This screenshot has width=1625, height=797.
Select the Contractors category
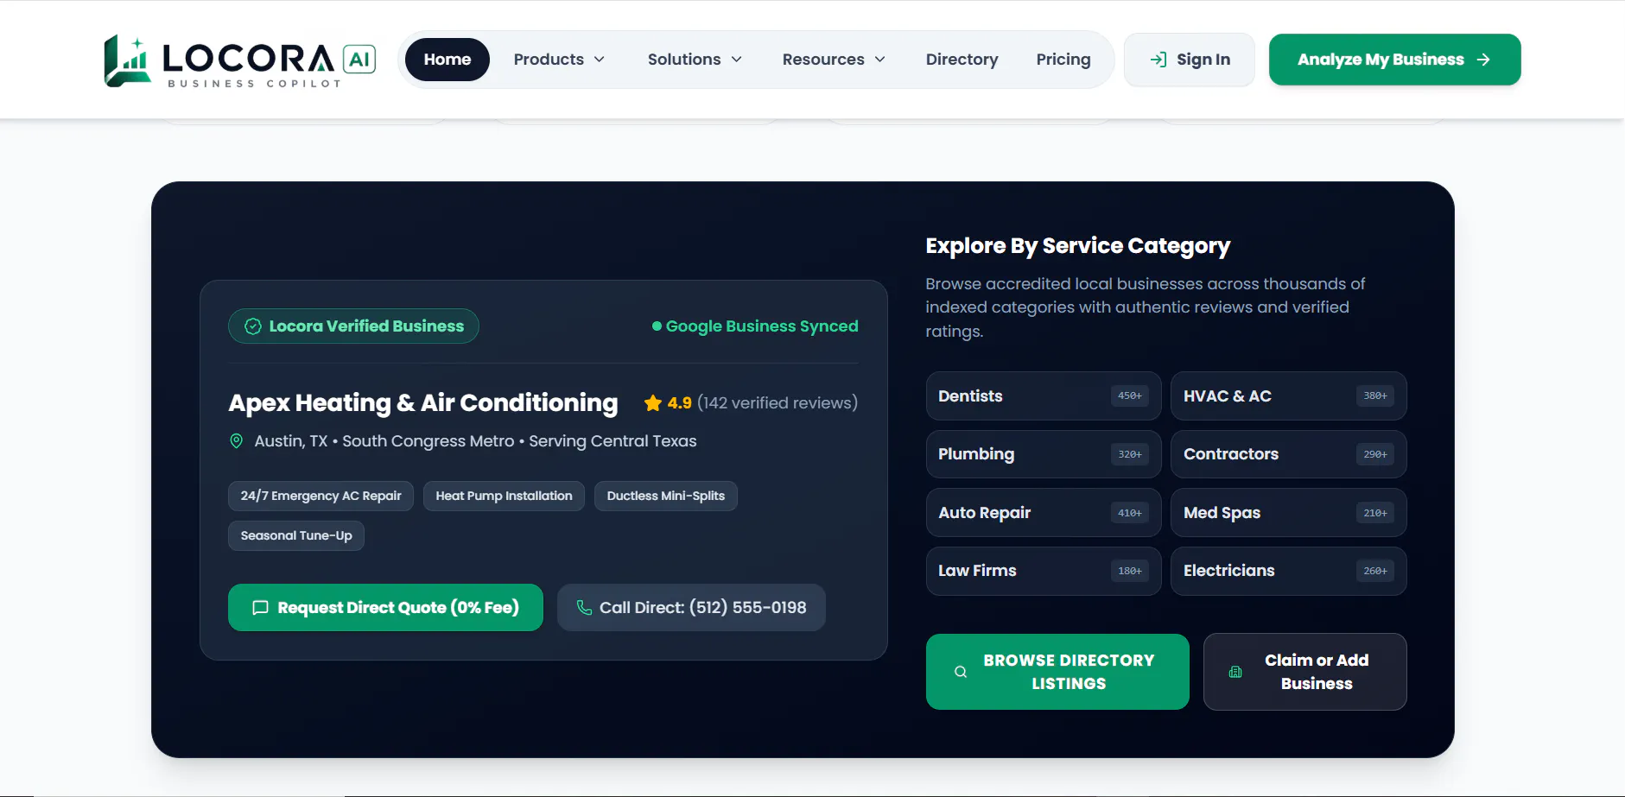[1288, 454]
